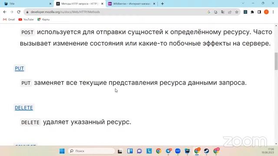
Task: Follow the PUT heading link
Action: click(19, 68)
